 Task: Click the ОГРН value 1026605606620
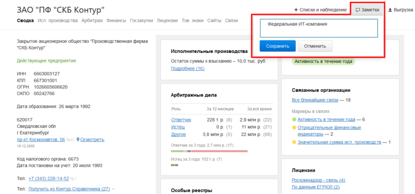(x=50, y=87)
